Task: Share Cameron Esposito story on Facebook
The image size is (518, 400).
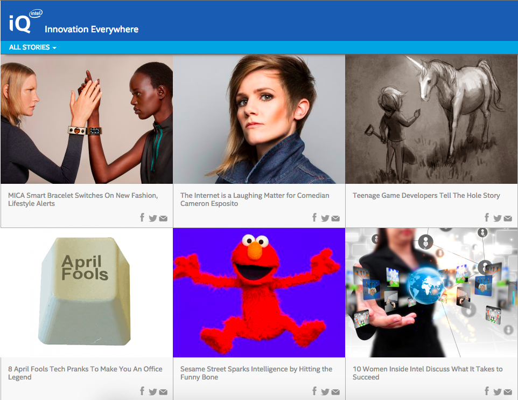Action: click(x=314, y=217)
